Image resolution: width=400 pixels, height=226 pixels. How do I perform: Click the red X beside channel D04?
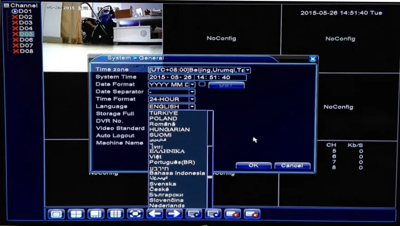pyautogui.click(x=15, y=28)
